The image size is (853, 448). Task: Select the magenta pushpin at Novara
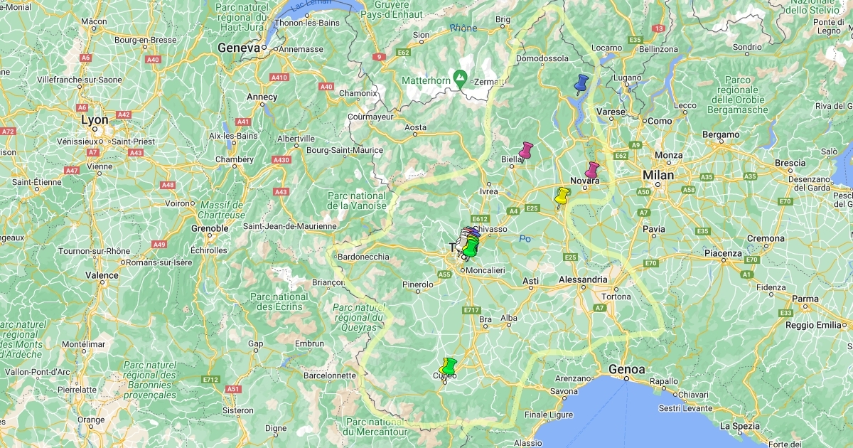(591, 171)
